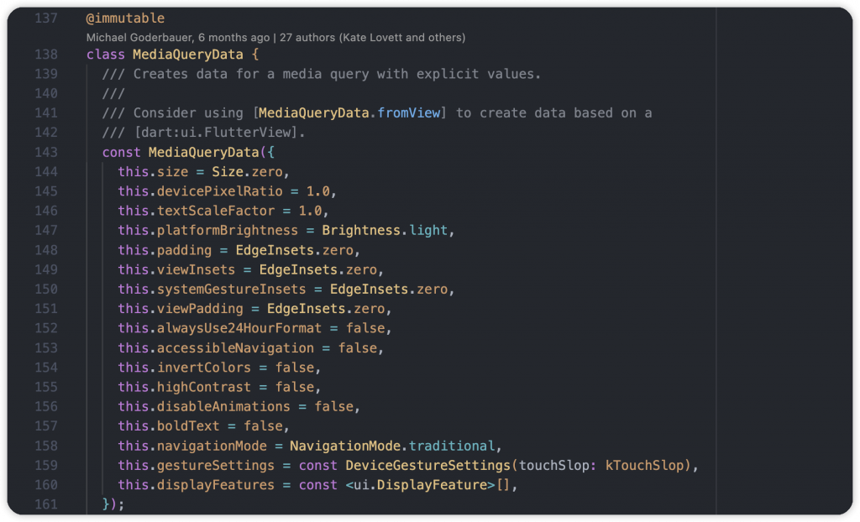Click the fromView reference in the doc comment
The height and width of the screenshot is (522, 860).
pyautogui.click(x=409, y=112)
